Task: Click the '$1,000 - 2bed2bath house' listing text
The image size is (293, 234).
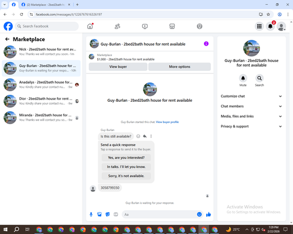Action: point(125,59)
